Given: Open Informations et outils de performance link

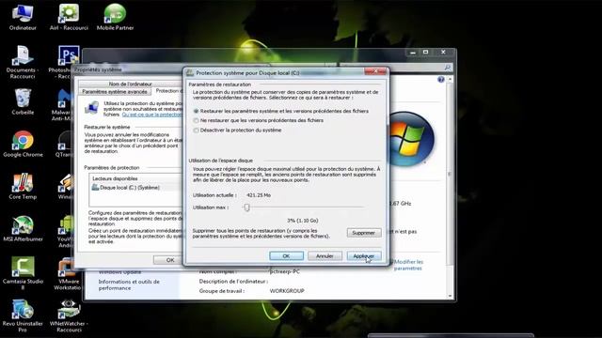Looking at the screenshot, I should pos(129,284).
